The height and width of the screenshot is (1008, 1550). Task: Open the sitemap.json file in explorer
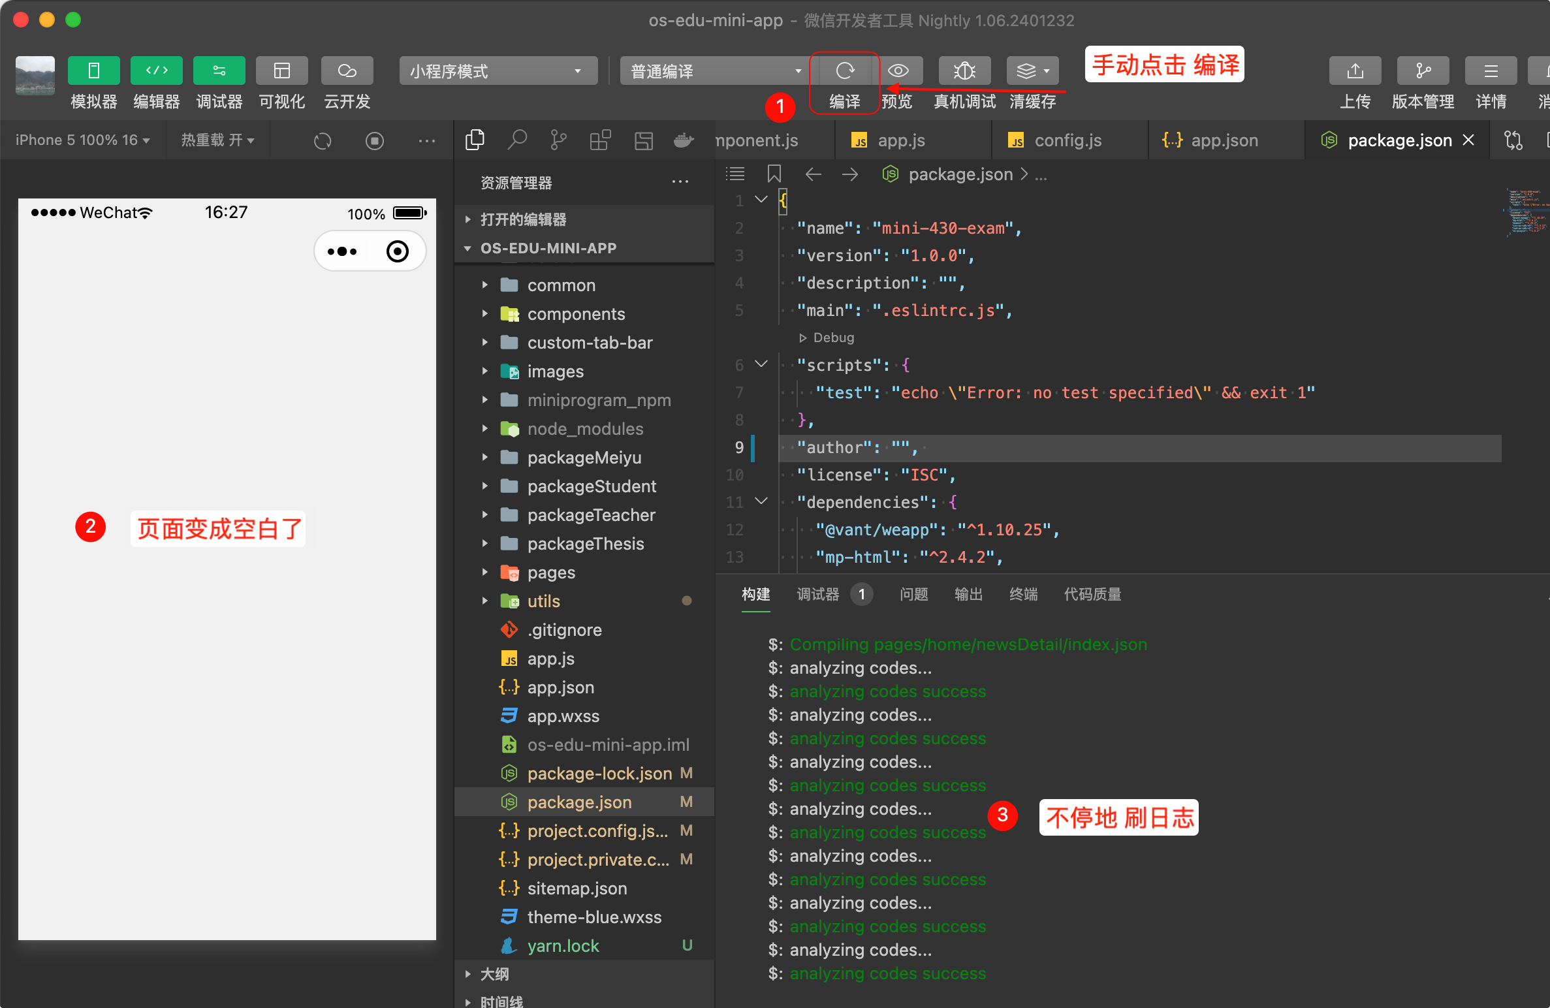(577, 889)
